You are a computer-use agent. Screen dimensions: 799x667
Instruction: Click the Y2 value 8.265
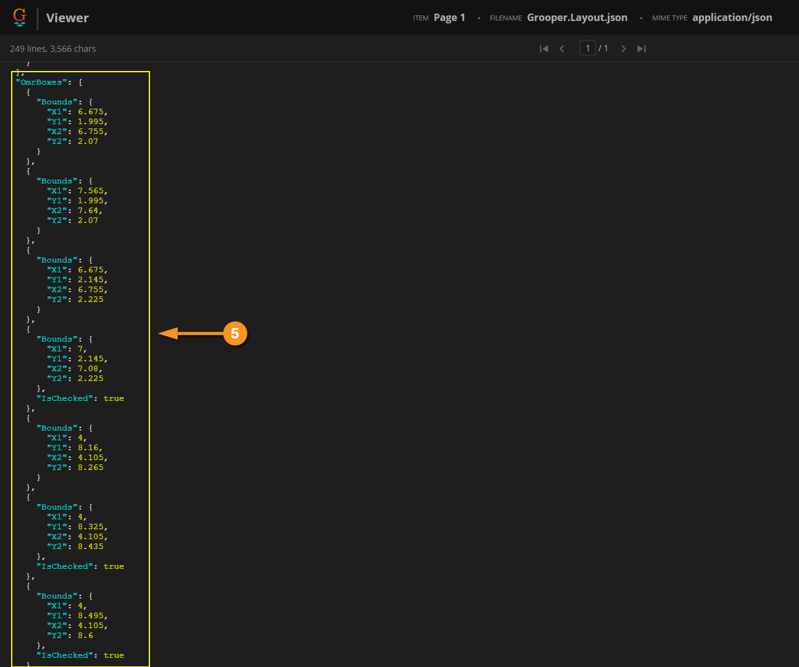(91, 468)
